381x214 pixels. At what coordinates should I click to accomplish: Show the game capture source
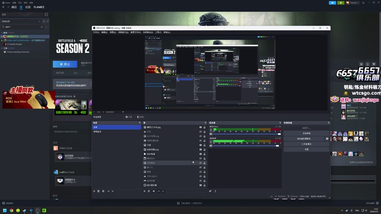pos(201,181)
